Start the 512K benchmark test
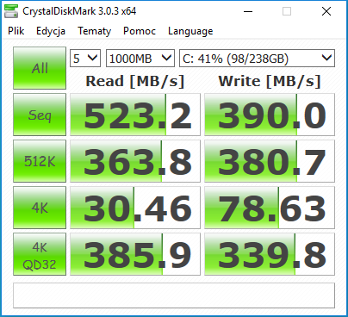 (x=40, y=161)
